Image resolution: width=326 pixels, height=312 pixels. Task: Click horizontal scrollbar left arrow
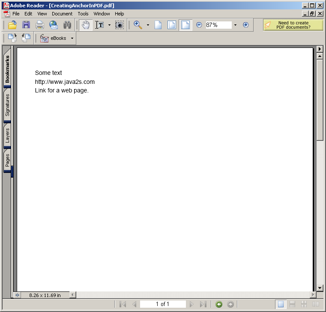72,295
